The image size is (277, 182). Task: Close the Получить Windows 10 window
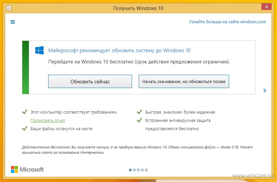coord(266,7)
